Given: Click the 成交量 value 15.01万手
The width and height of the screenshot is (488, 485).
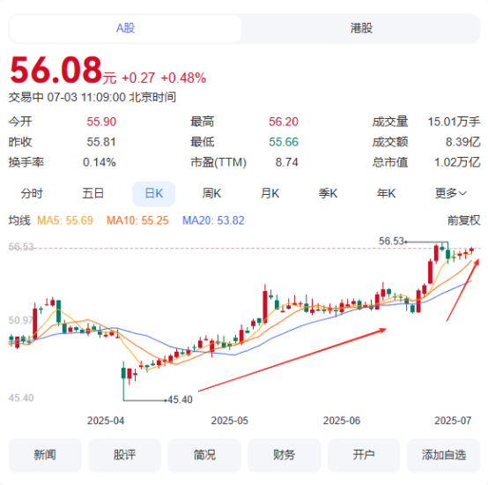Looking at the screenshot, I should click(454, 122).
